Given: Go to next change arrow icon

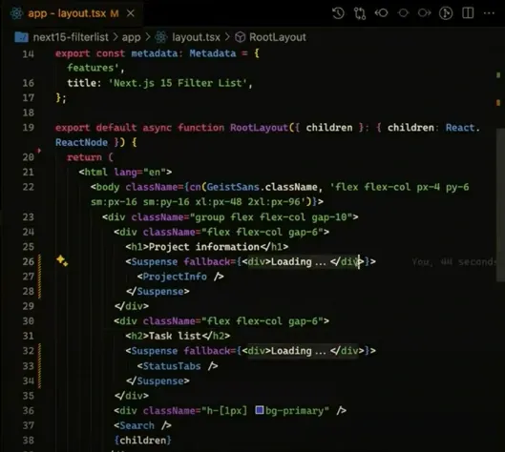Looking at the screenshot, I should [424, 13].
